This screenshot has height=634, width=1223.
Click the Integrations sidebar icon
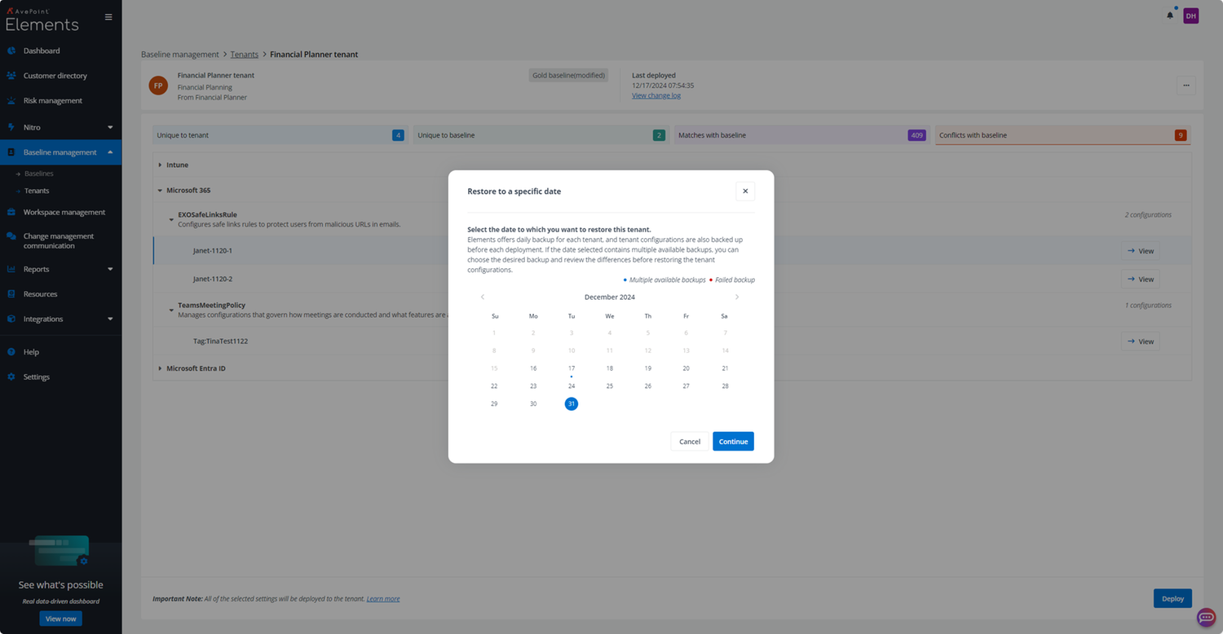click(11, 319)
